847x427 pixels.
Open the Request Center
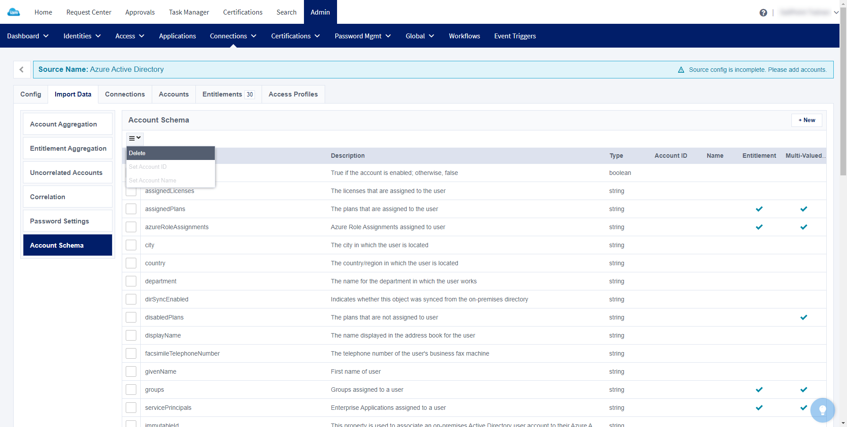pos(89,12)
